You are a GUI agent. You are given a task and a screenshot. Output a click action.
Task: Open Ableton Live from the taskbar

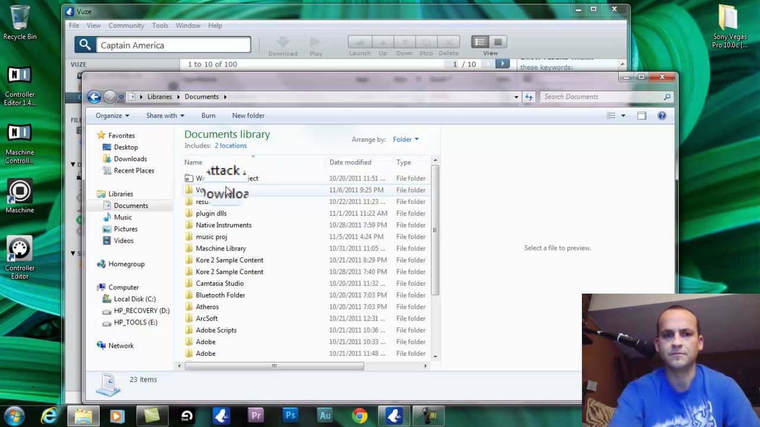[x=186, y=416]
